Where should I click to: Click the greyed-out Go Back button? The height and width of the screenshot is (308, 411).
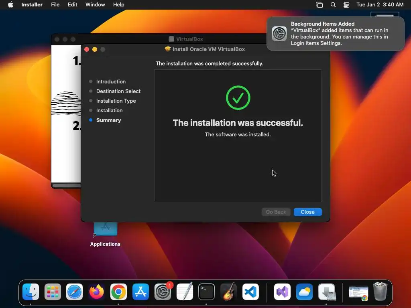click(276, 212)
